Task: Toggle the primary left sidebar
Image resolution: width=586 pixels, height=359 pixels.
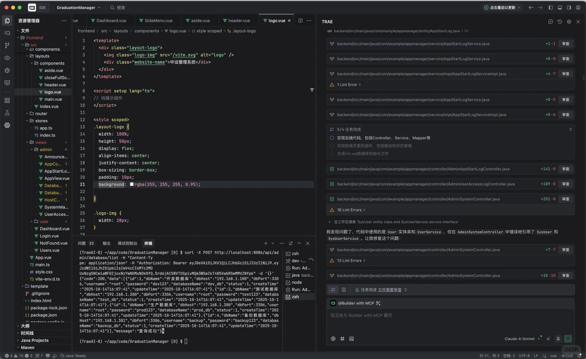Action: pos(551,8)
